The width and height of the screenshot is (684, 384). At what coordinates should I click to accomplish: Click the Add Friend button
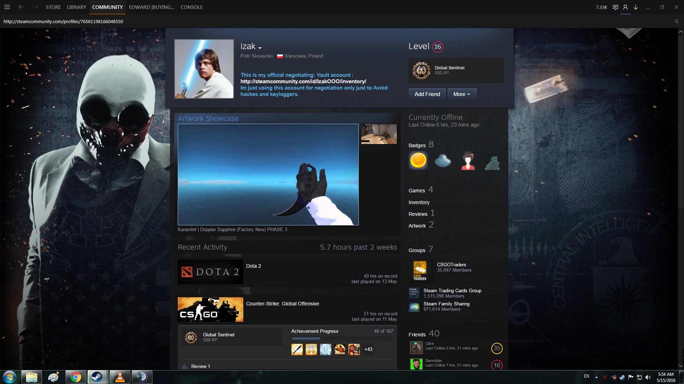[427, 94]
